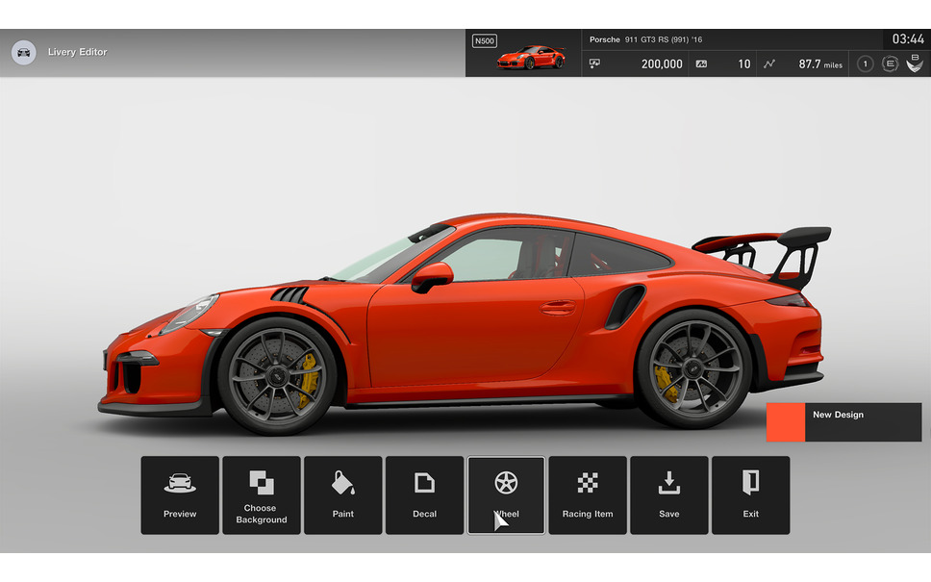The width and height of the screenshot is (931, 582).
Task: Click the B sportsmanship rating badge
Action: click(x=915, y=63)
